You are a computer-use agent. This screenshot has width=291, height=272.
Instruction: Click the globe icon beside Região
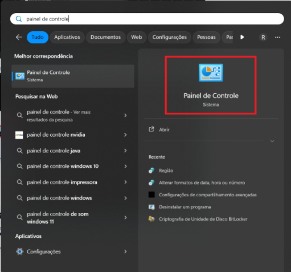[151, 171]
